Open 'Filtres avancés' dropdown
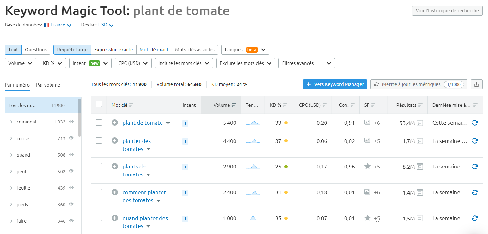488x234 pixels. (x=307, y=63)
